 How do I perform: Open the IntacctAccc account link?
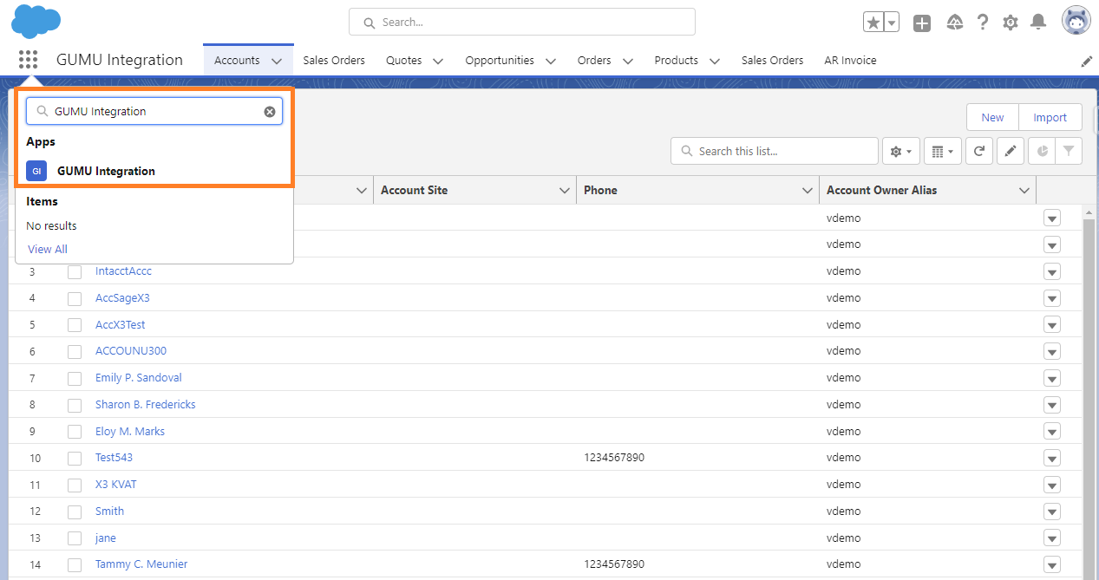(x=123, y=271)
